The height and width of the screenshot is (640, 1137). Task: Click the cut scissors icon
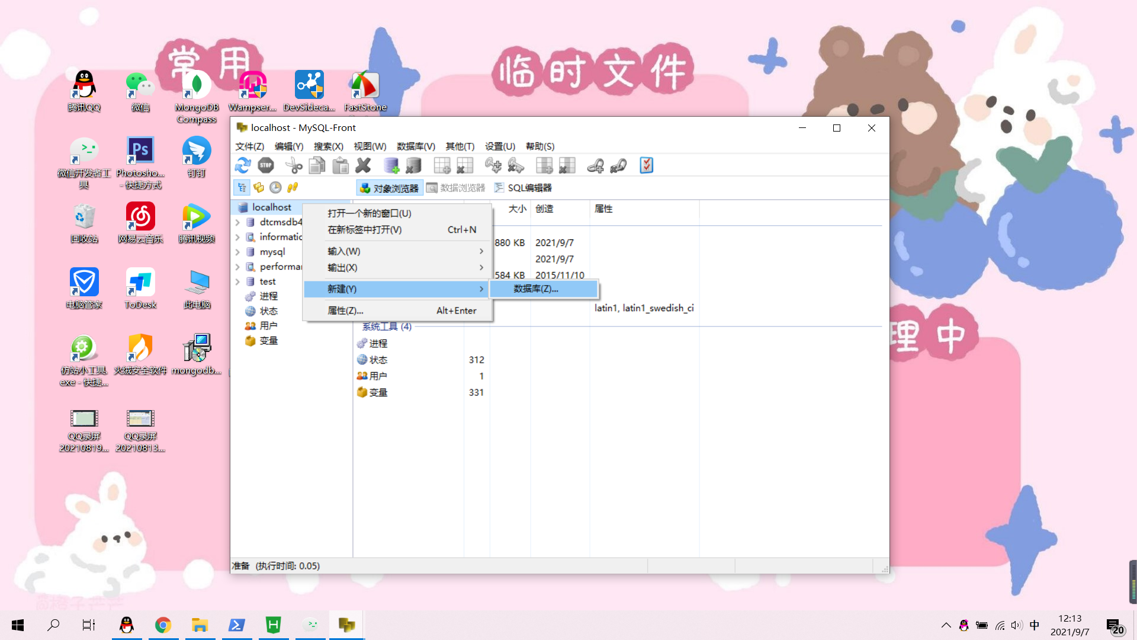pos(294,165)
